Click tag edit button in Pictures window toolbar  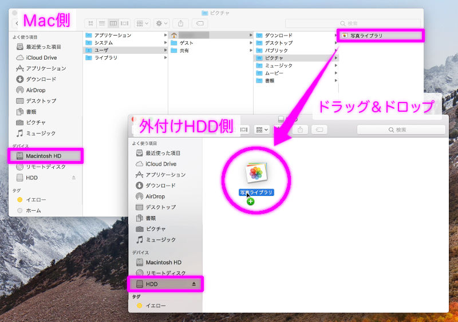coord(200,23)
